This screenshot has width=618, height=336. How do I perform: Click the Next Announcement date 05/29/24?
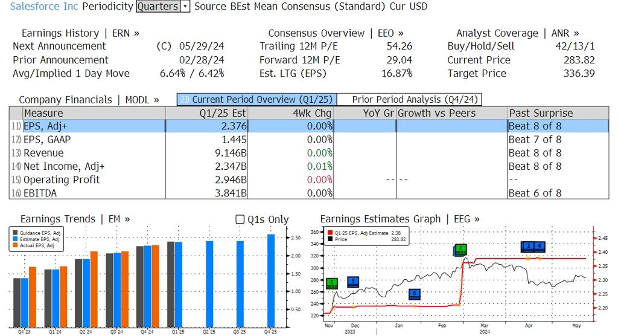click(202, 46)
